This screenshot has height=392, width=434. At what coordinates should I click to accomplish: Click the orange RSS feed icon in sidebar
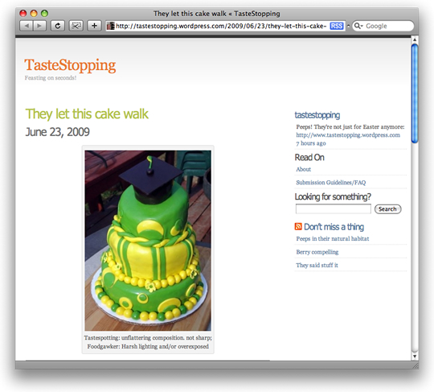(298, 226)
